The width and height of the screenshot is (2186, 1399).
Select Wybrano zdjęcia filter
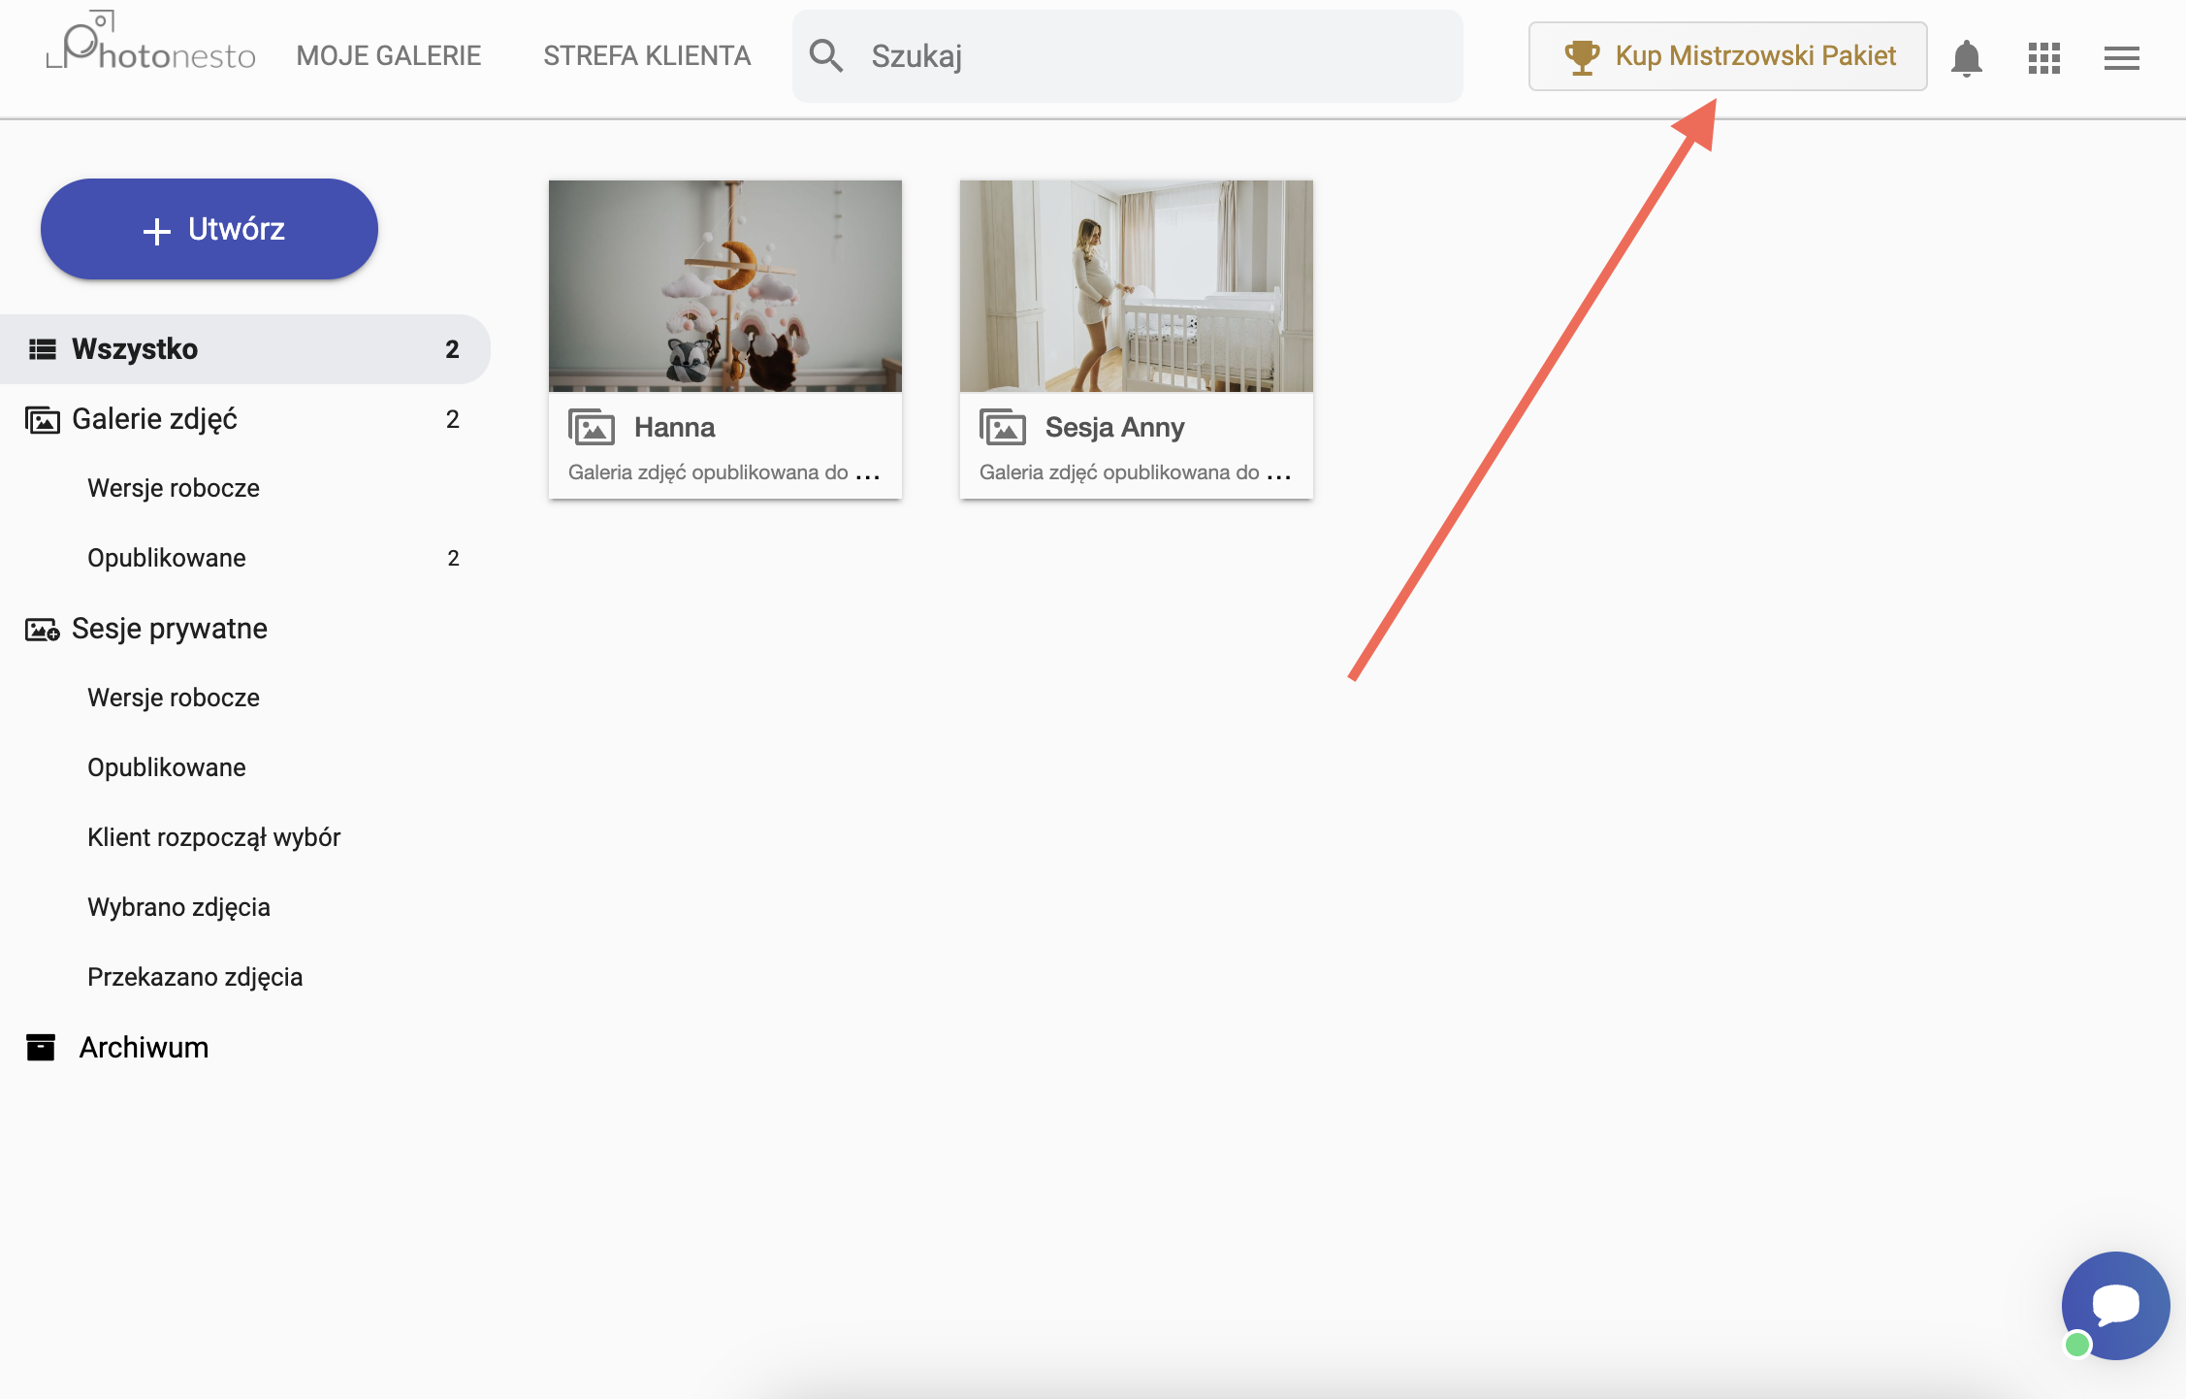[x=179, y=907]
